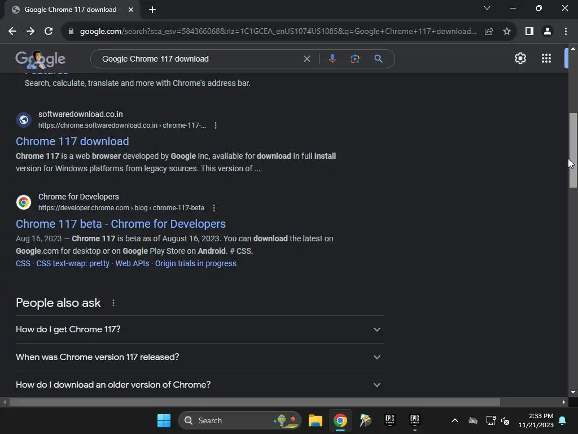Share this page using share icon
Screen dimensions: 578x434
489,32
